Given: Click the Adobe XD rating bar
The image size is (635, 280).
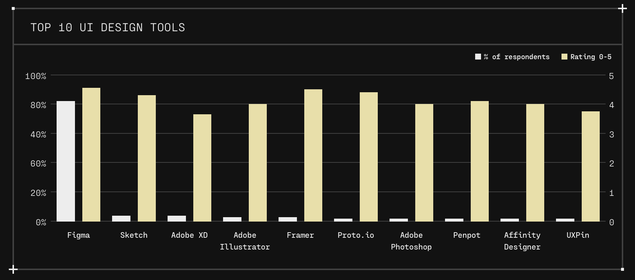Looking at the screenshot, I should pyautogui.click(x=202, y=168).
